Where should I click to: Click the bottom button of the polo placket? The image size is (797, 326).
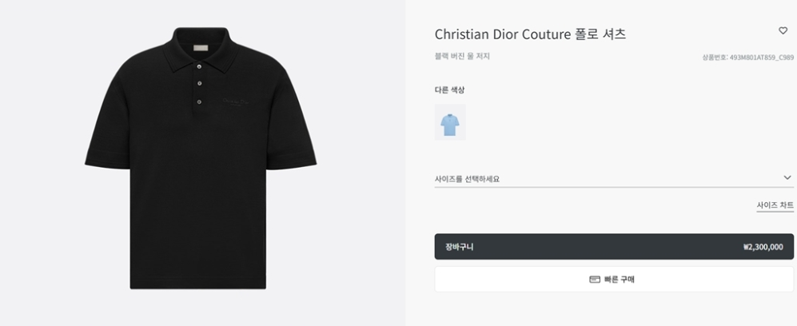(200, 101)
